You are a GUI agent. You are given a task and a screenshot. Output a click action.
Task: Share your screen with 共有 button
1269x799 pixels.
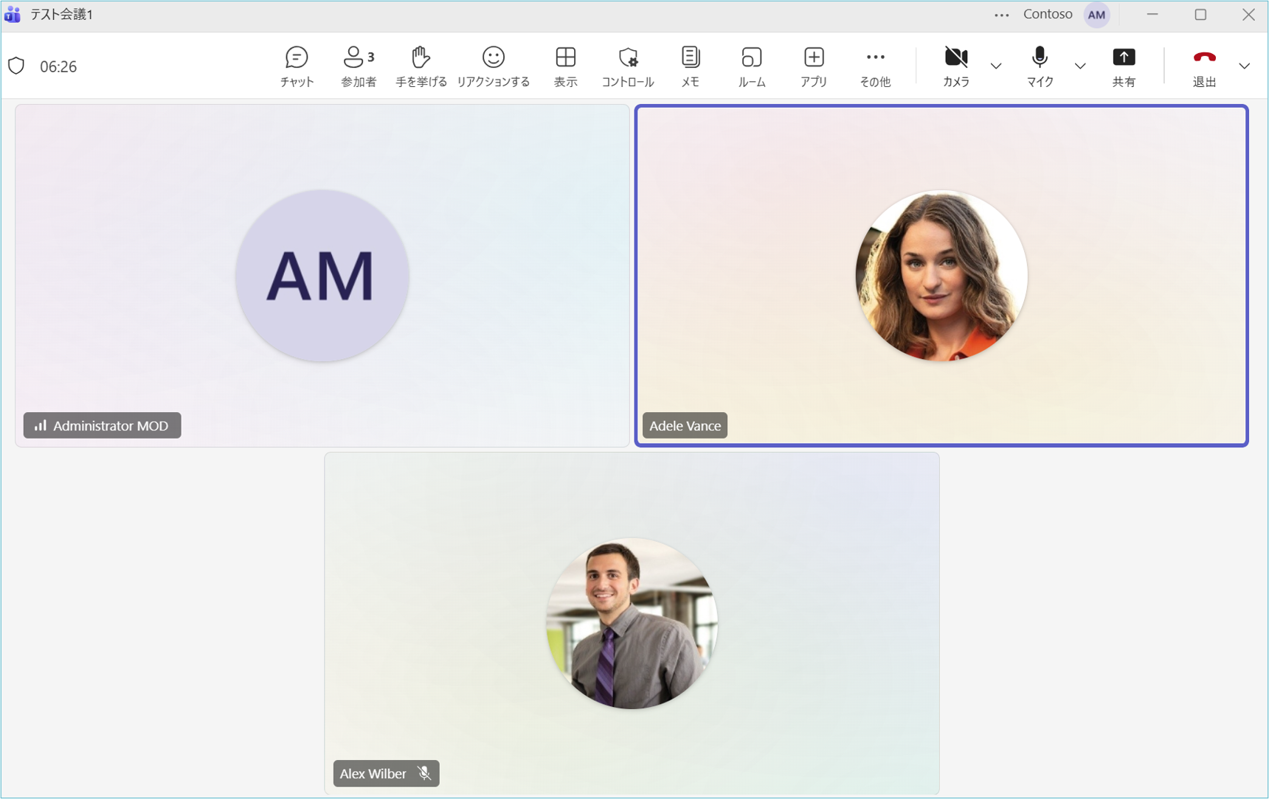pyautogui.click(x=1123, y=66)
